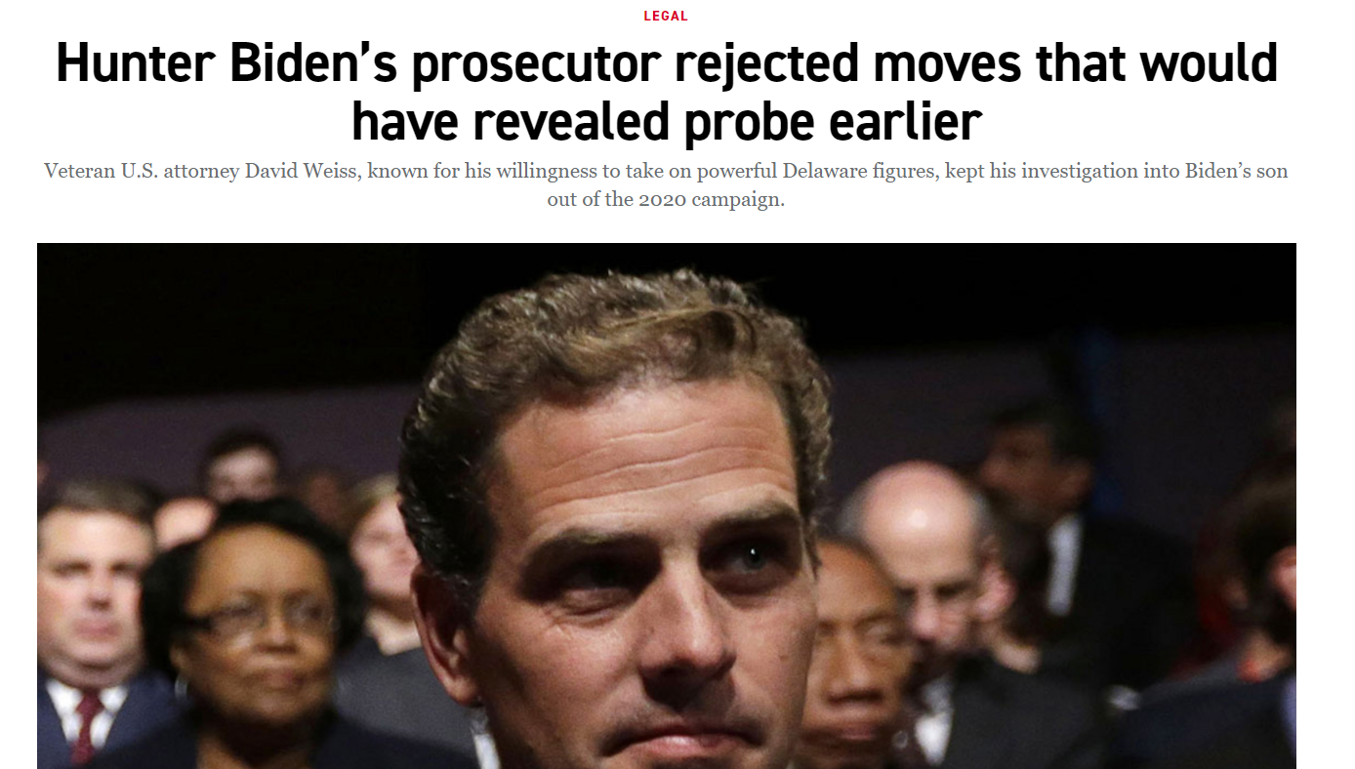Click the words "Biden's son" in the subheadline
This screenshot has width=1355, height=769.
point(1234,172)
